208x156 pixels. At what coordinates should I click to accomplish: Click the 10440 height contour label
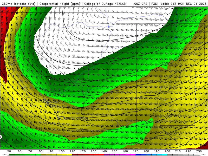171,114
